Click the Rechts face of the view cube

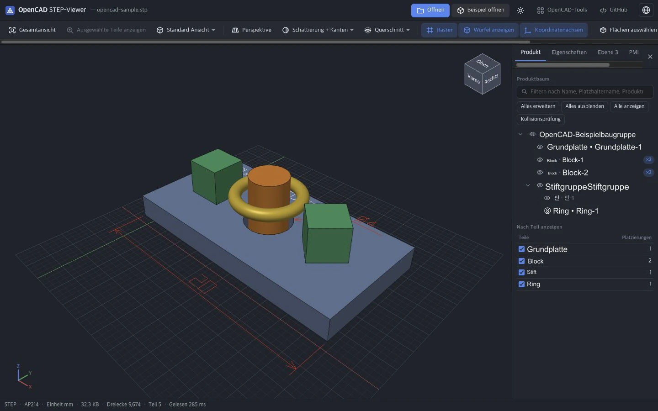[491, 79]
